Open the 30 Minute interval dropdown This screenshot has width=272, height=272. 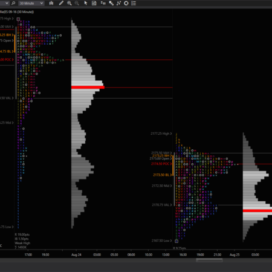(x=31, y=3)
